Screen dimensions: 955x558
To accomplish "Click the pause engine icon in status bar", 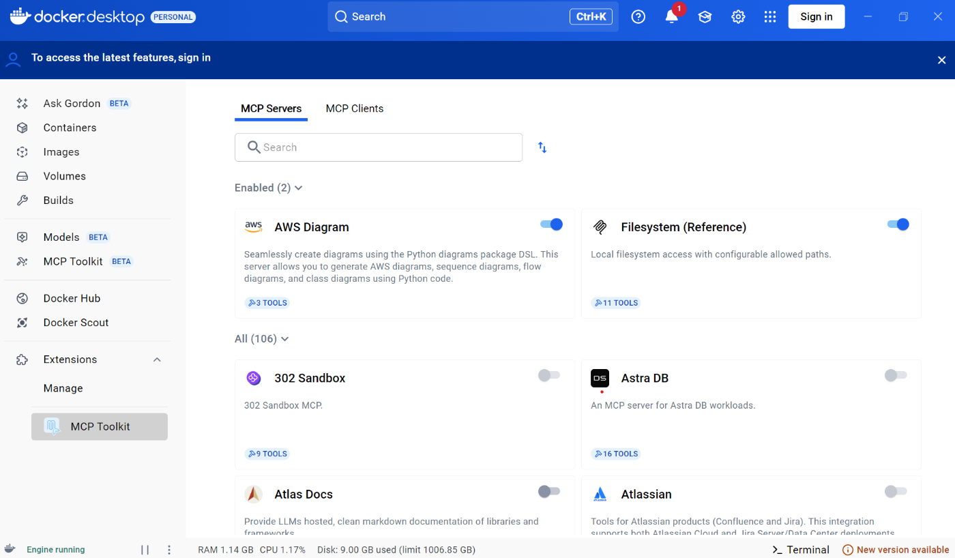I will tap(145, 550).
